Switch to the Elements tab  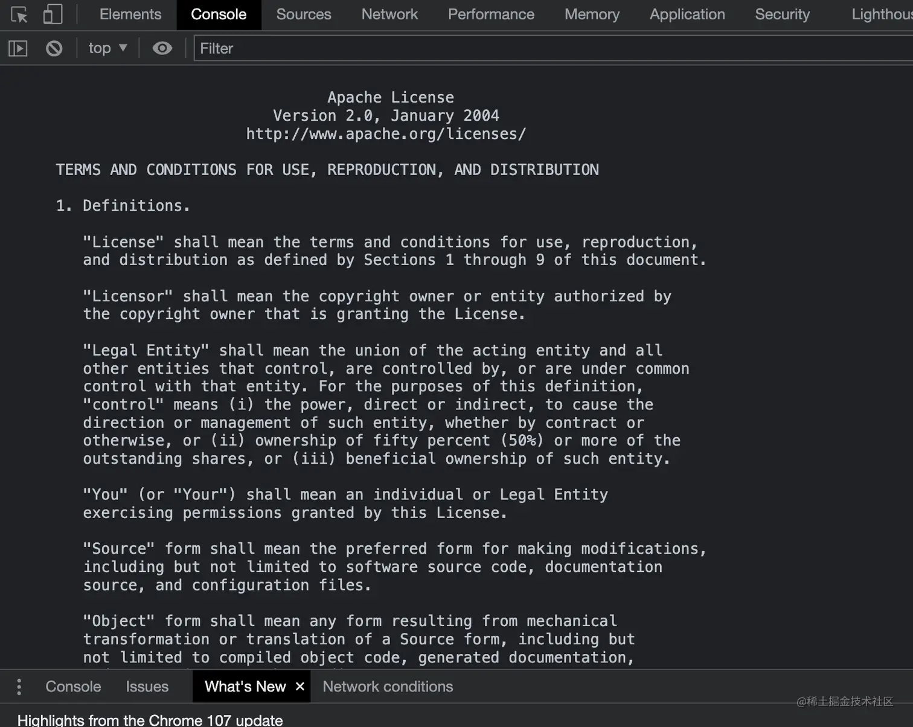pos(130,14)
